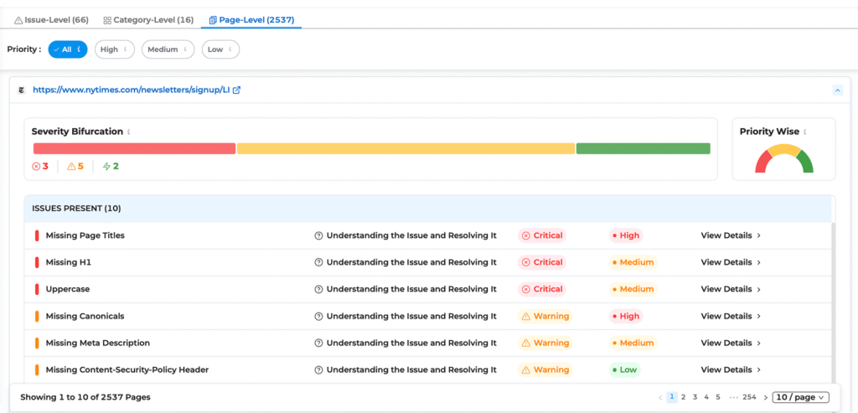
Task: Click next page arrow in pagination
Action: [x=765, y=397]
